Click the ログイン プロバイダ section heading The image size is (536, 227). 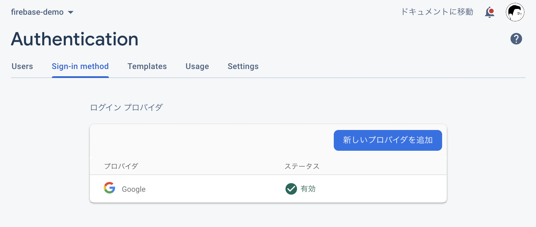coord(126,107)
